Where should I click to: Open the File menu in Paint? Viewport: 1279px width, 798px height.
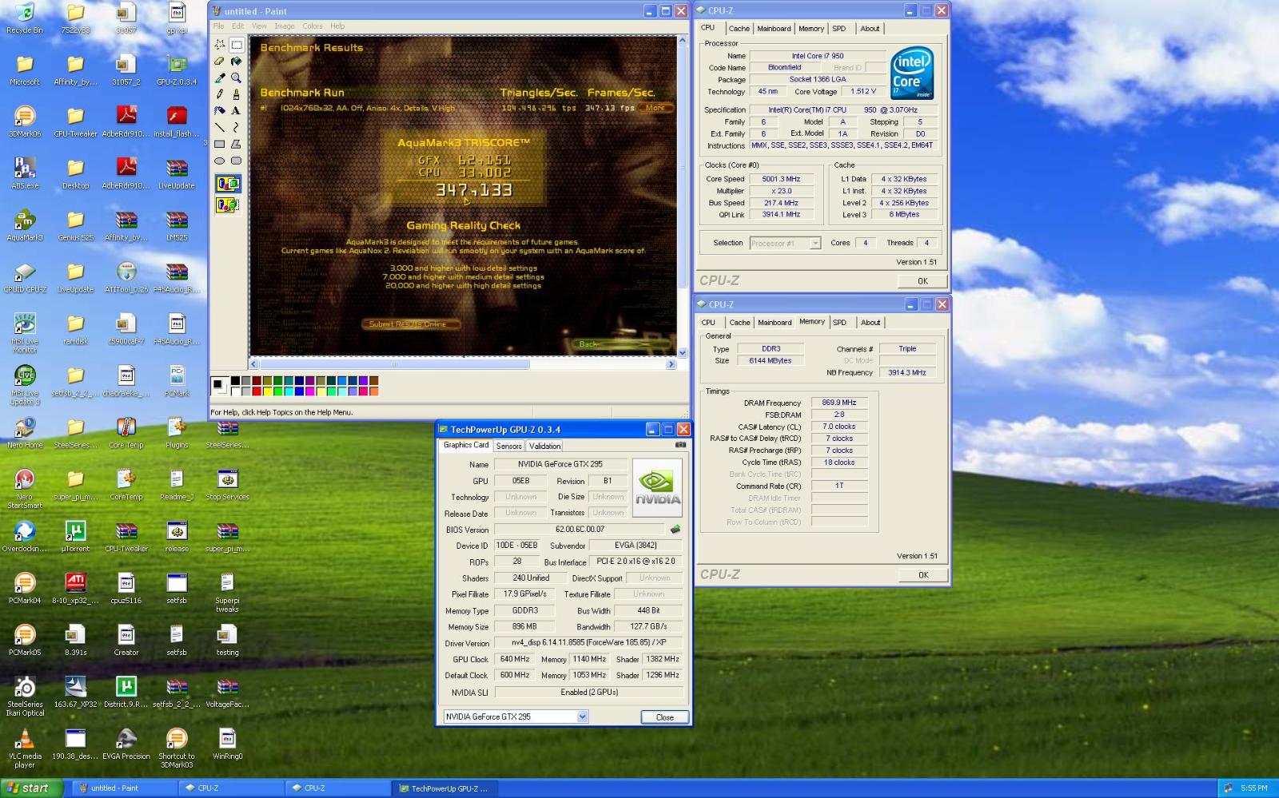218,26
